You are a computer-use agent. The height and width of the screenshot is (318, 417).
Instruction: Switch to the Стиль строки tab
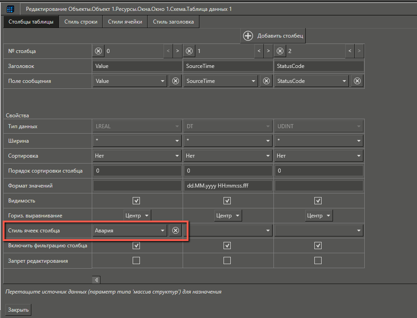tap(81, 22)
